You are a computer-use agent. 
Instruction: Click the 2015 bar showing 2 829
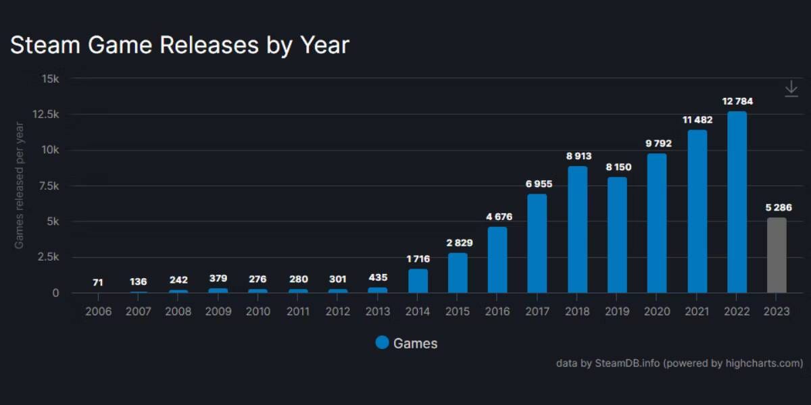458,273
